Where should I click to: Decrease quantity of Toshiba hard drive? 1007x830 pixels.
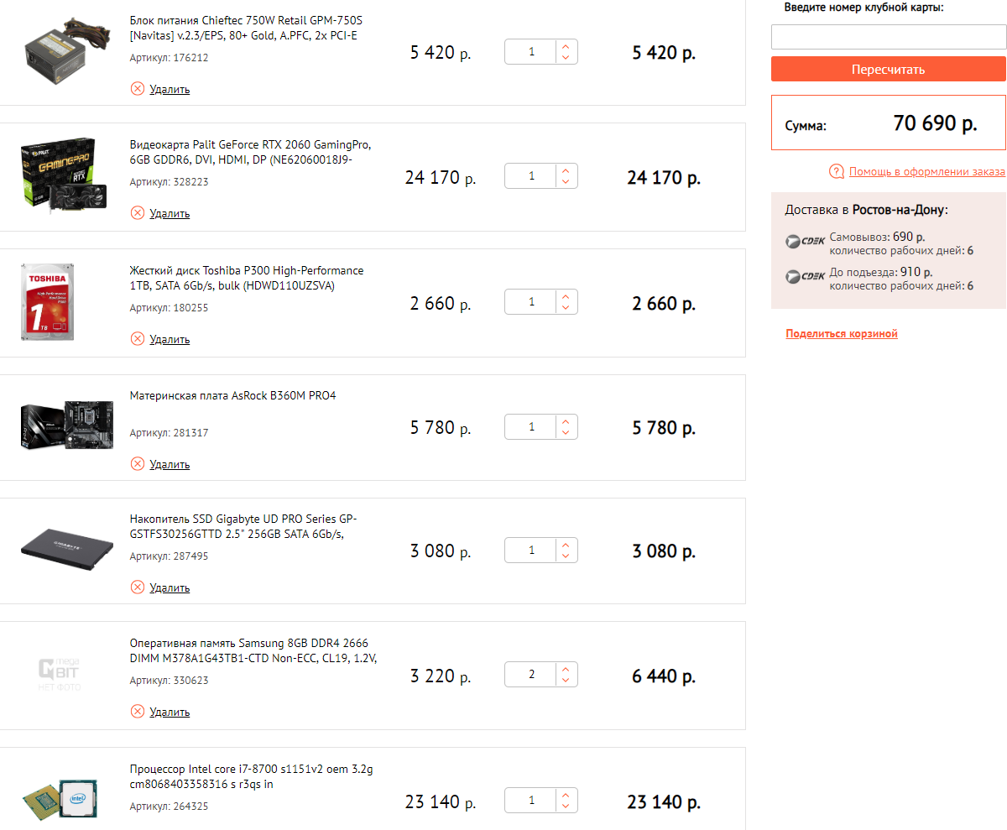[566, 308]
